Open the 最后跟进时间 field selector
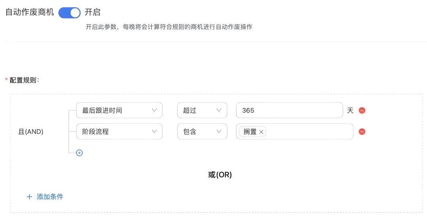The image size is (427, 216). (x=119, y=110)
